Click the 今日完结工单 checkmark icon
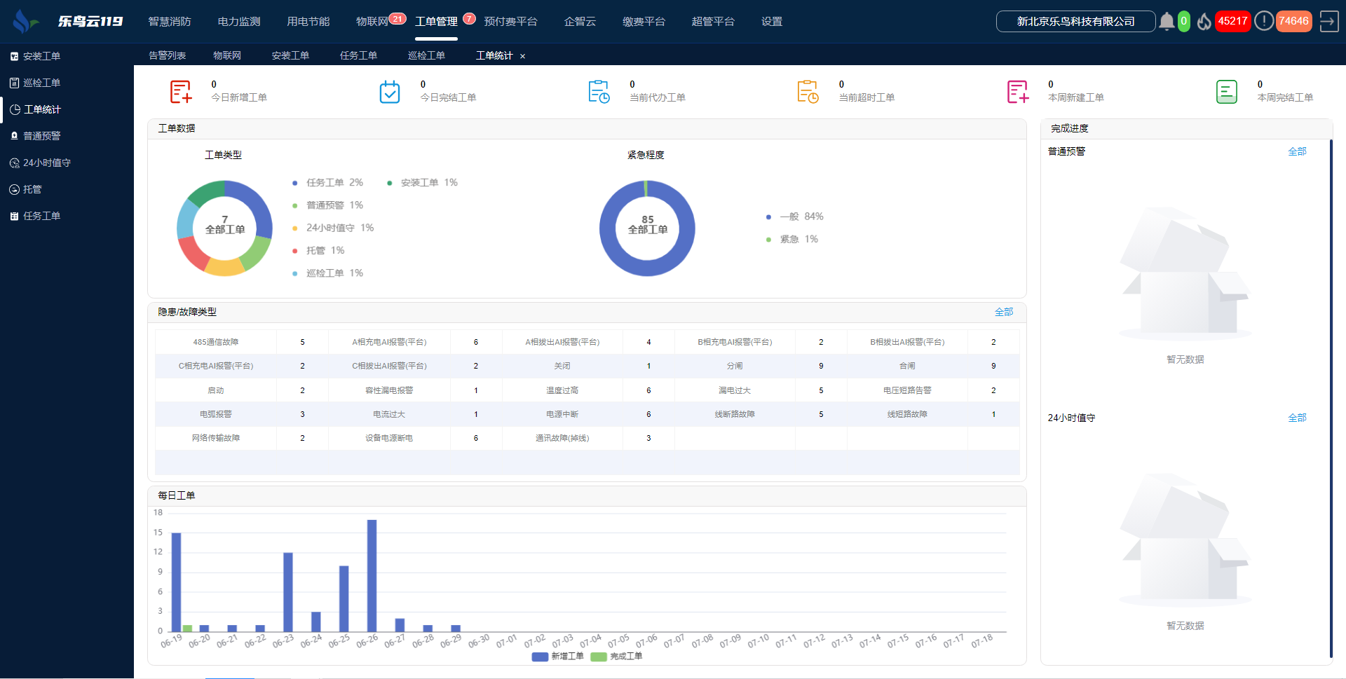 [x=390, y=92]
